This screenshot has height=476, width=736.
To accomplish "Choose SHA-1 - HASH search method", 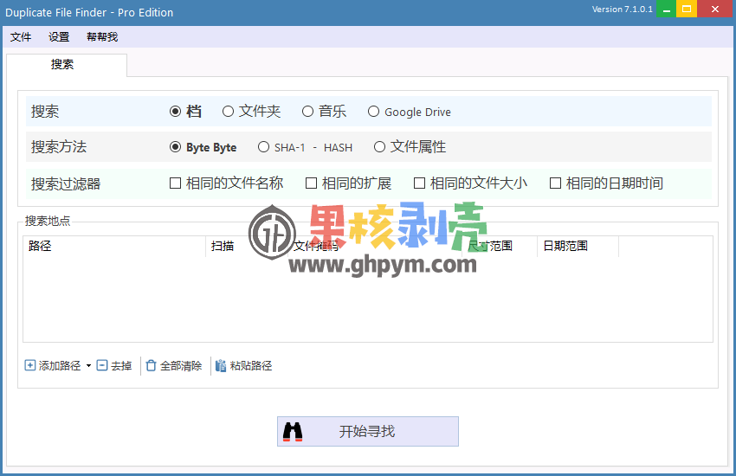I will (263, 147).
